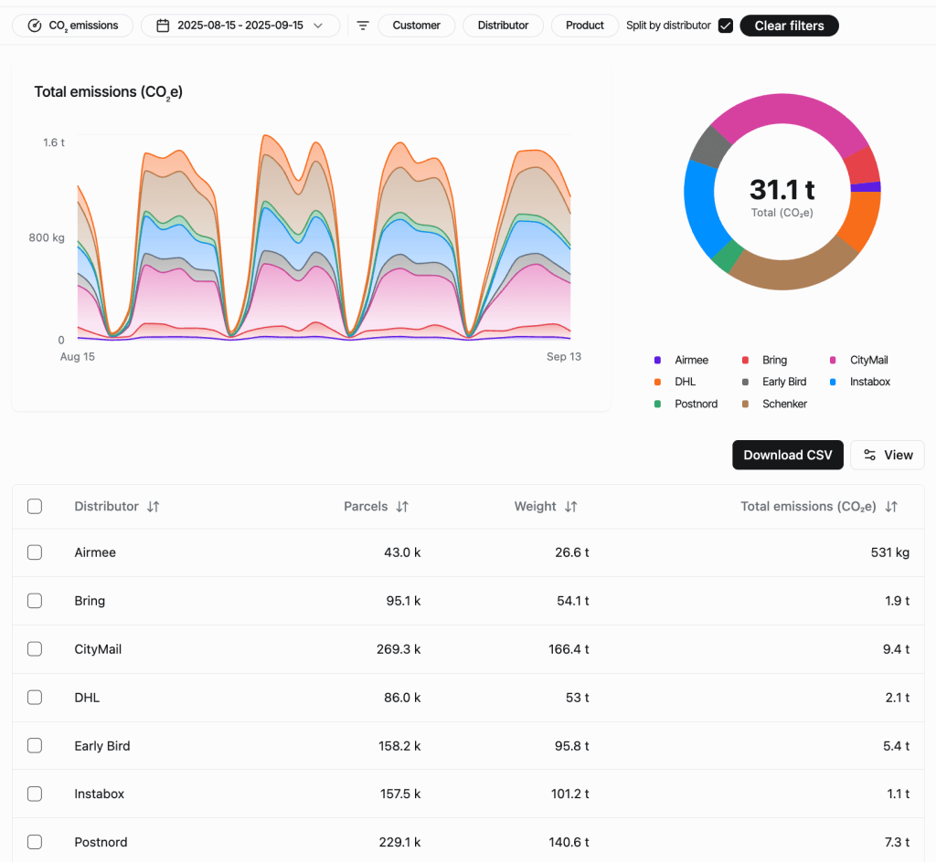
Task: Click the calendar icon in date picker
Action: (x=163, y=26)
